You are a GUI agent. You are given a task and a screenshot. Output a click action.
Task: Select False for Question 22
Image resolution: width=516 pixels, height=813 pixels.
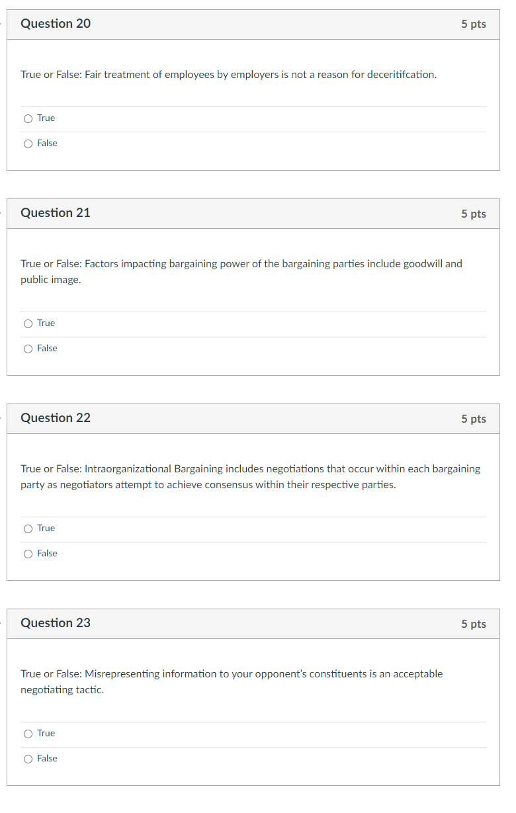tap(28, 553)
